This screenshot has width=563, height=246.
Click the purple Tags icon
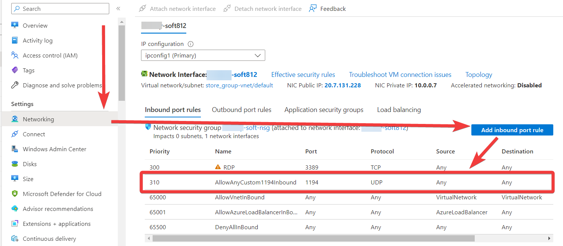(x=15, y=70)
